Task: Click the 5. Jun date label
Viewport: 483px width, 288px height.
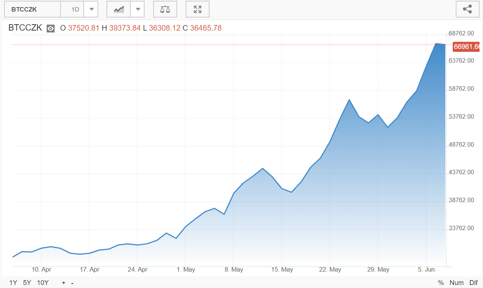Action: (426, 269)
